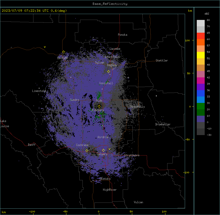Select the Lacombe city label
This screenshot has width=220, height=215.
coord(115,49)
